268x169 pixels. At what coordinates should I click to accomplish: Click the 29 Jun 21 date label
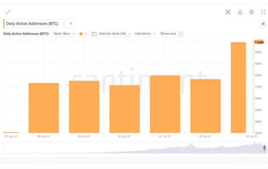click(84, 136)
